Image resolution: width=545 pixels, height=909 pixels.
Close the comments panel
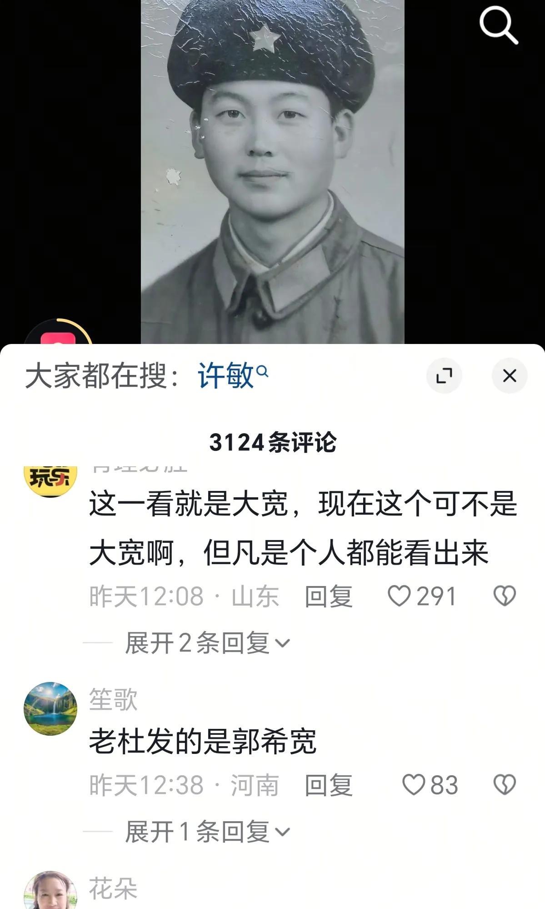click(x=510, y=376)
